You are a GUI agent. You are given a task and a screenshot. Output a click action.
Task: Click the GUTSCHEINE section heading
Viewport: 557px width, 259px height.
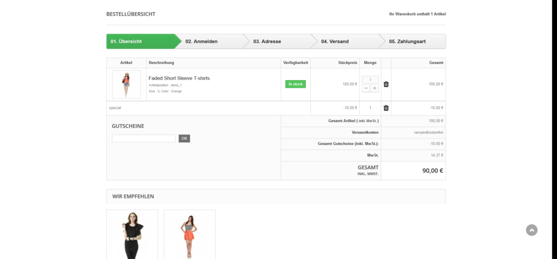click(128, 126)
